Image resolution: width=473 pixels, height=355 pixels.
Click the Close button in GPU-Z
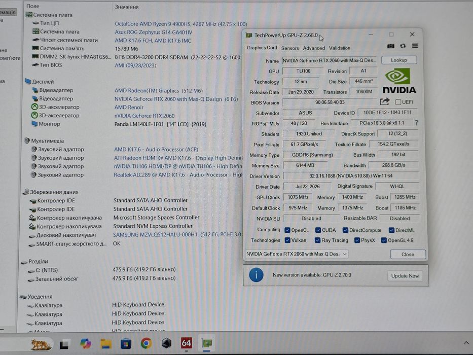pyautogui.click(x=408, y=254)
